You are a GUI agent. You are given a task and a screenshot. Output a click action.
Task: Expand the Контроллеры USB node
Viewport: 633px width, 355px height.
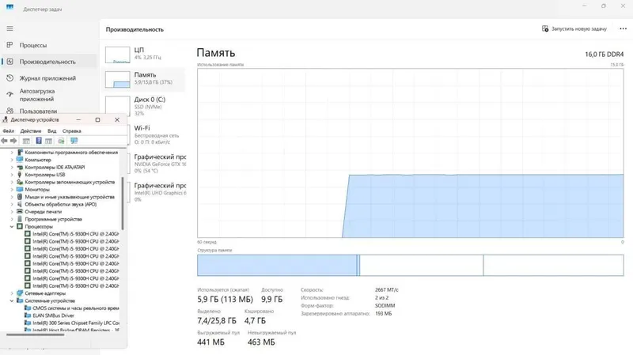(12, 175)
